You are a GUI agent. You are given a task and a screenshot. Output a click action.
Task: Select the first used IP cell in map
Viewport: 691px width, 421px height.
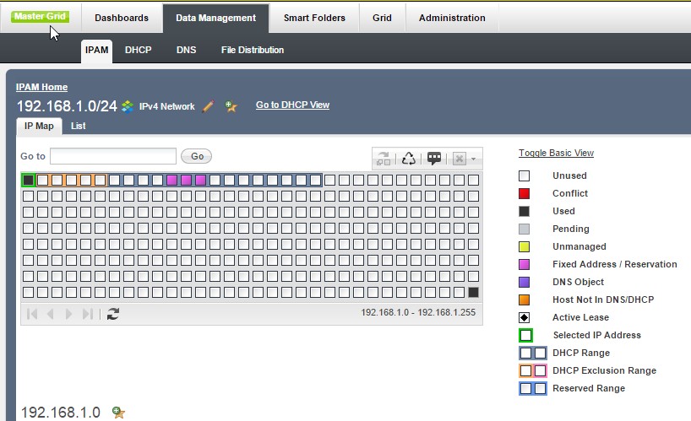tap(28, 180)
